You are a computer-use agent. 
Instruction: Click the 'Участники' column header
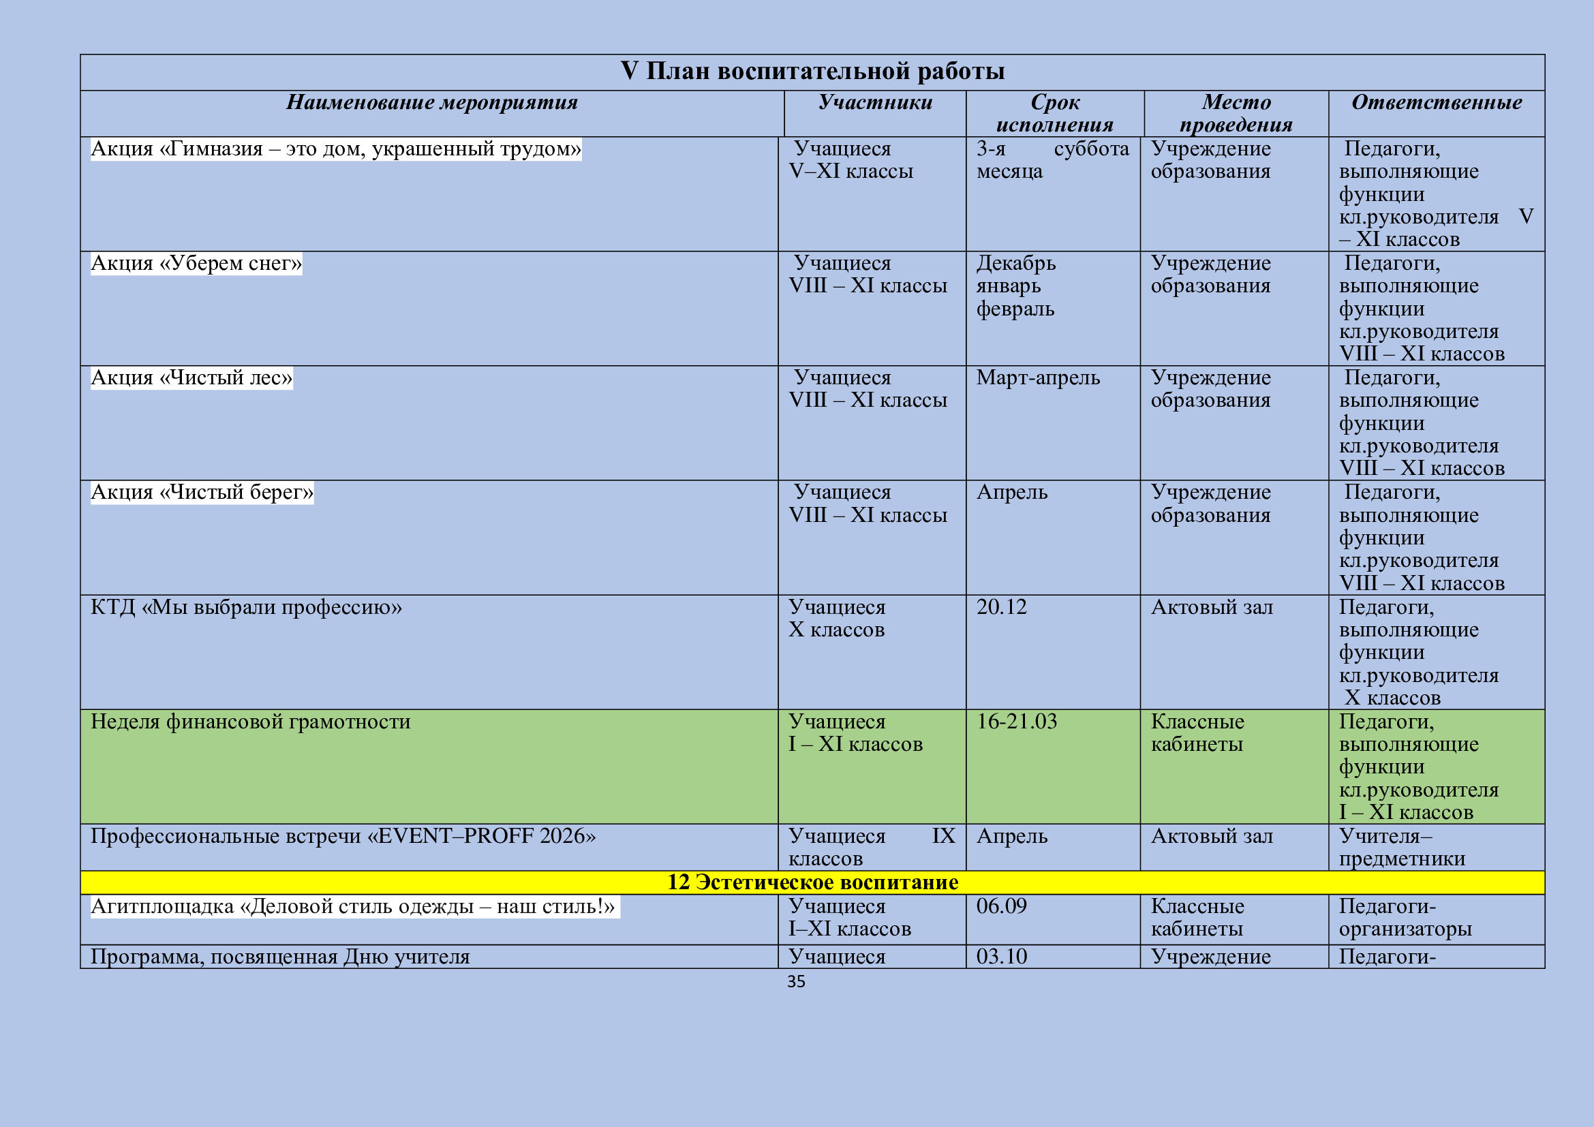[875, 103]
